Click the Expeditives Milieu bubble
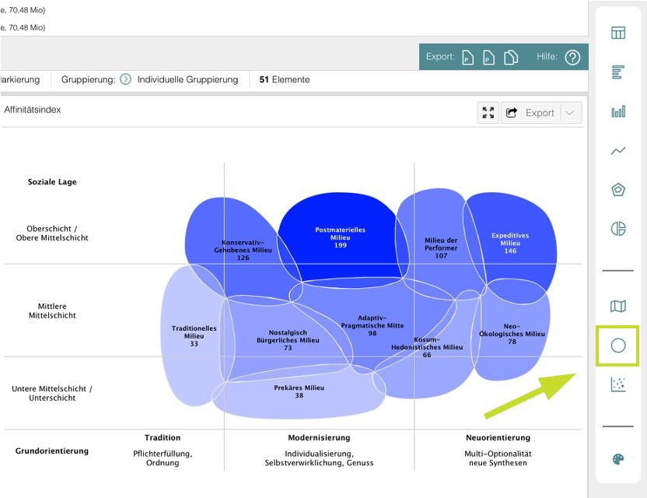Viewport: 647px width, 498px height. (510, 243)
